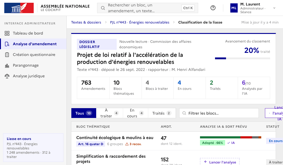Click the Assemblée Nationale logo
The image size is (283, 165).
click(x=19, y=8)
